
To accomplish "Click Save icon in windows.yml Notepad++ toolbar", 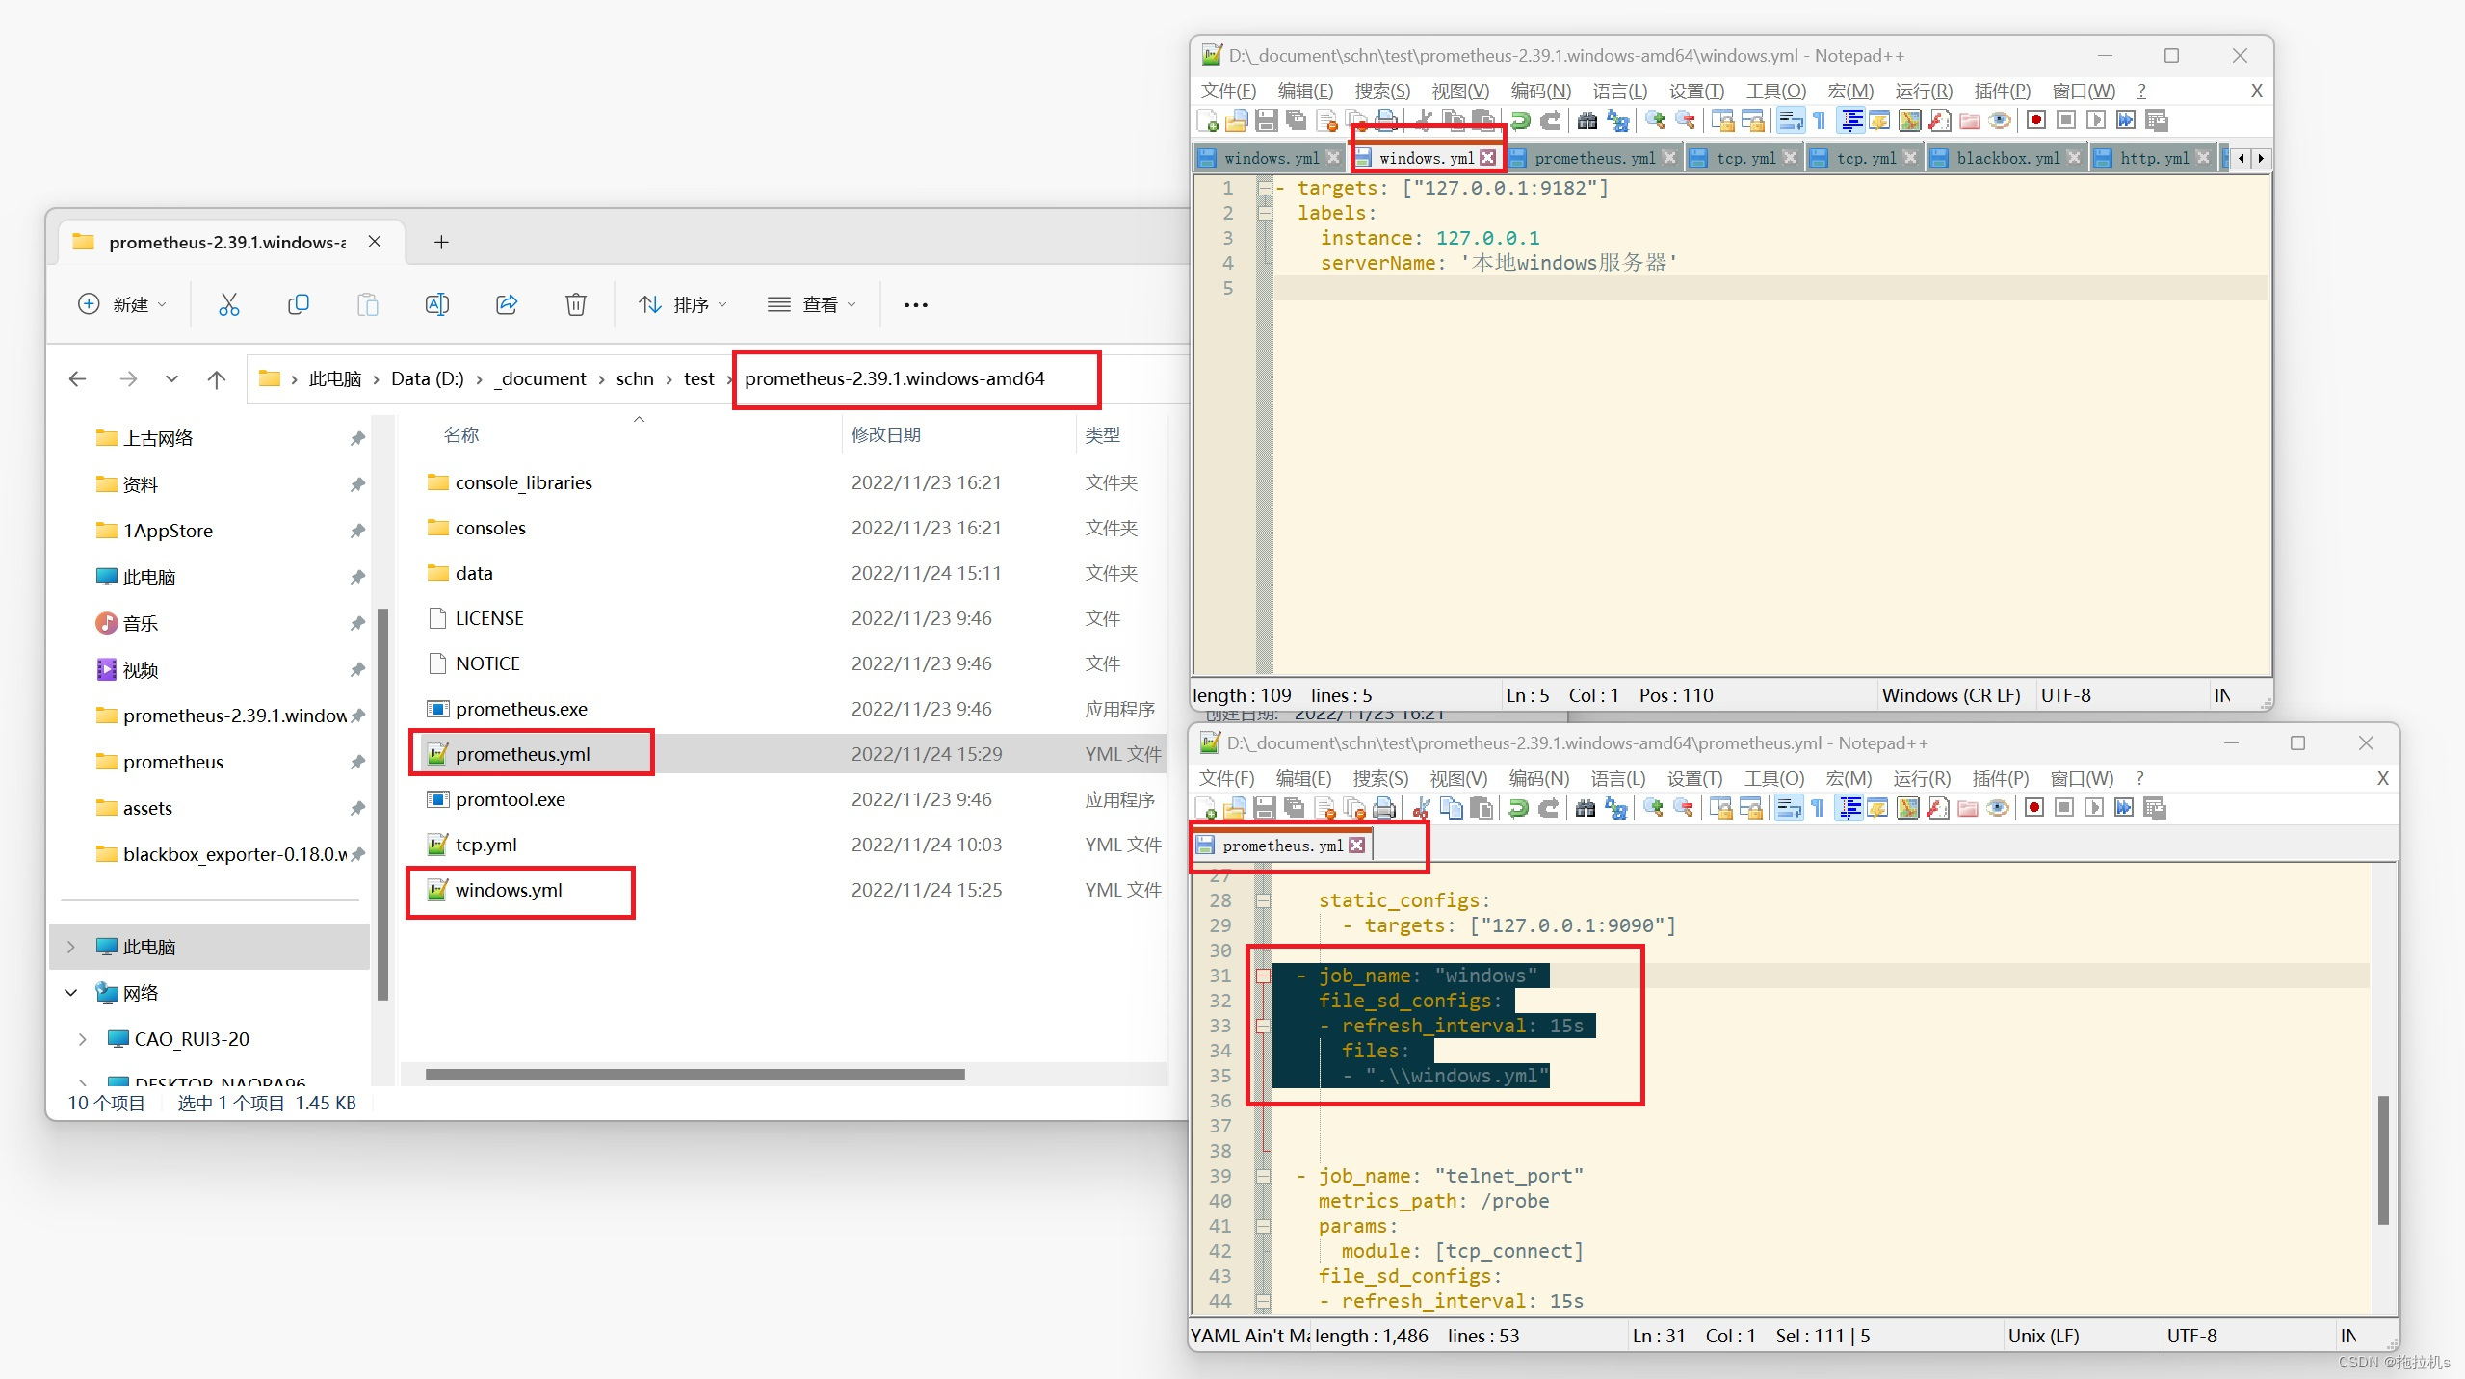I will coord(1267,120).
